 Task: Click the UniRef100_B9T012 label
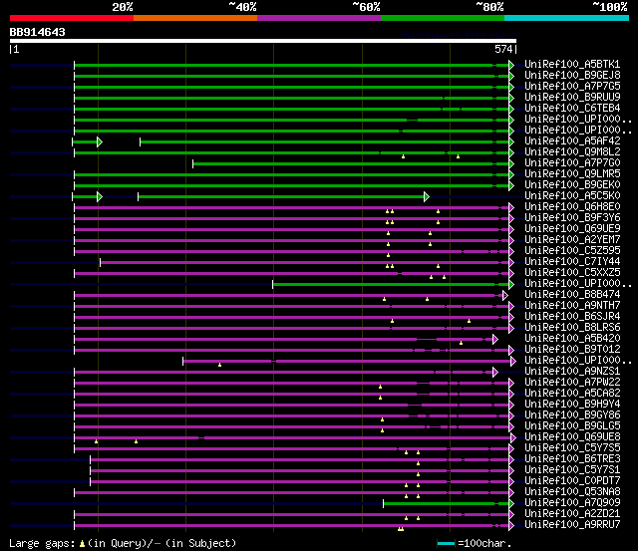pos(572,350)
